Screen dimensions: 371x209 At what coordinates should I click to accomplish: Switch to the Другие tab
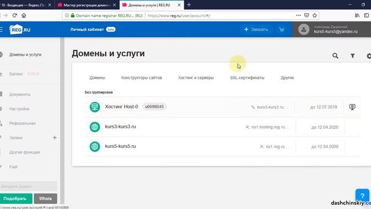(288, 78)
